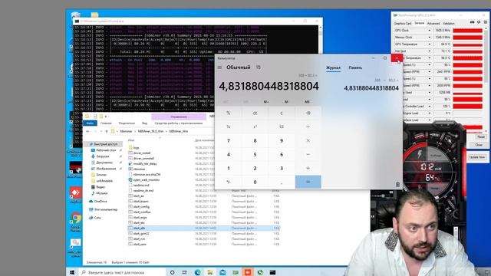Open Memory Controller Load dropdown in GPU-Z
The width and height of the screenshot is (491, 276).
point(430,106)
